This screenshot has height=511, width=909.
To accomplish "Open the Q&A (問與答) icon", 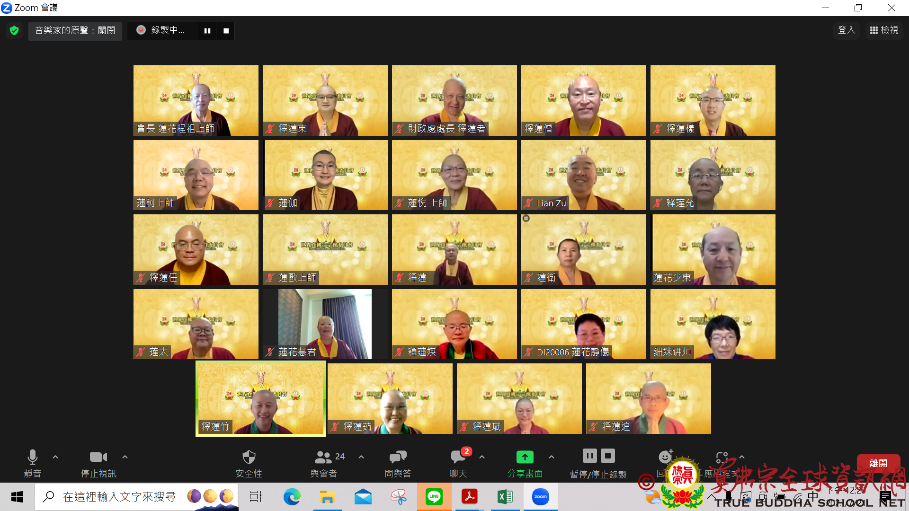I will 398,458.
